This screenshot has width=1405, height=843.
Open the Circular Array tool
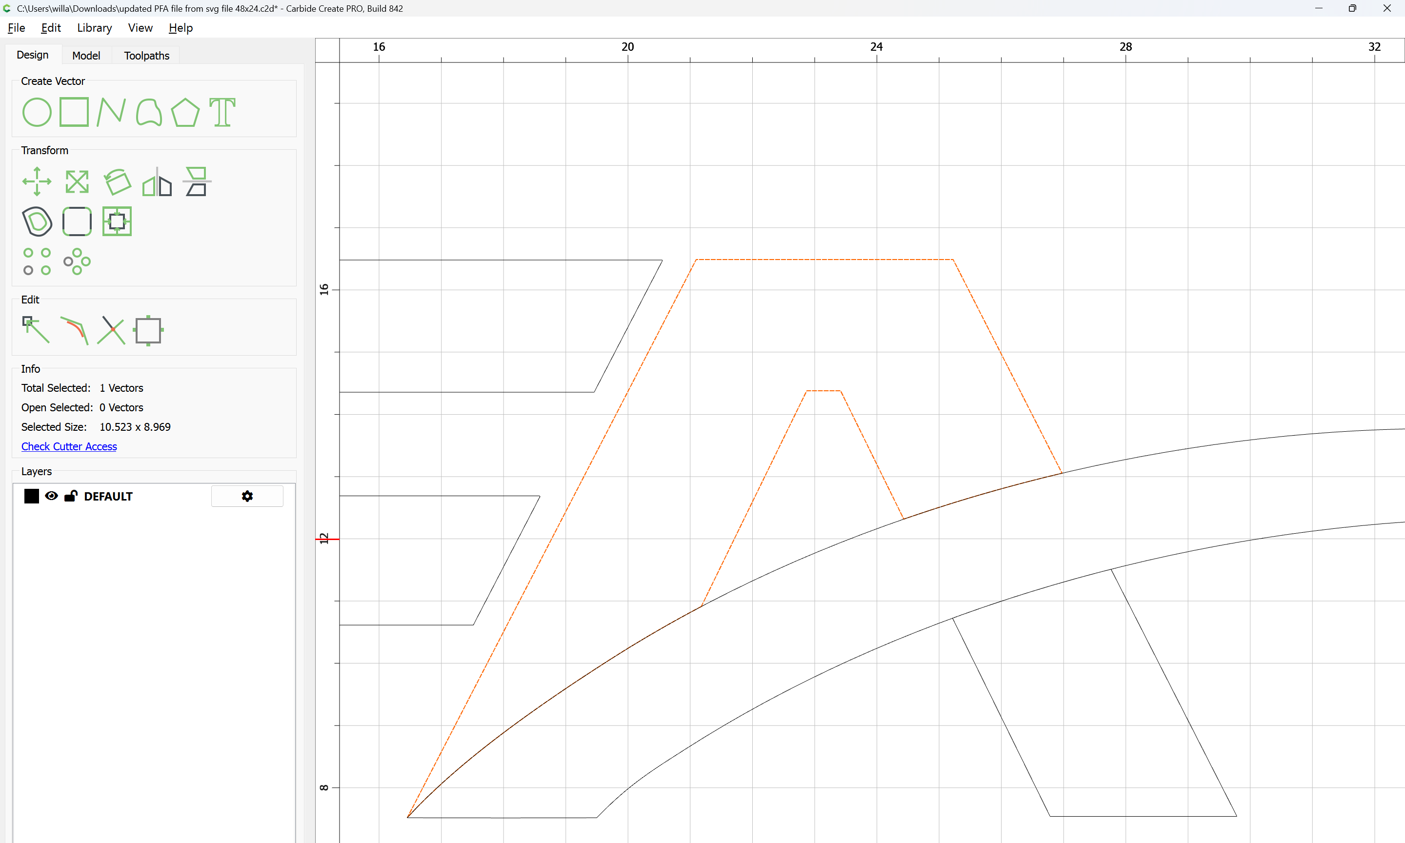tap(77, 261)
